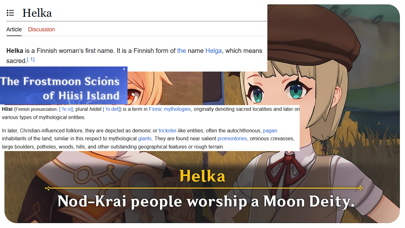405x228 pixels.
Task: Click the Helka page title heading
Action: (x=37, y=13)
